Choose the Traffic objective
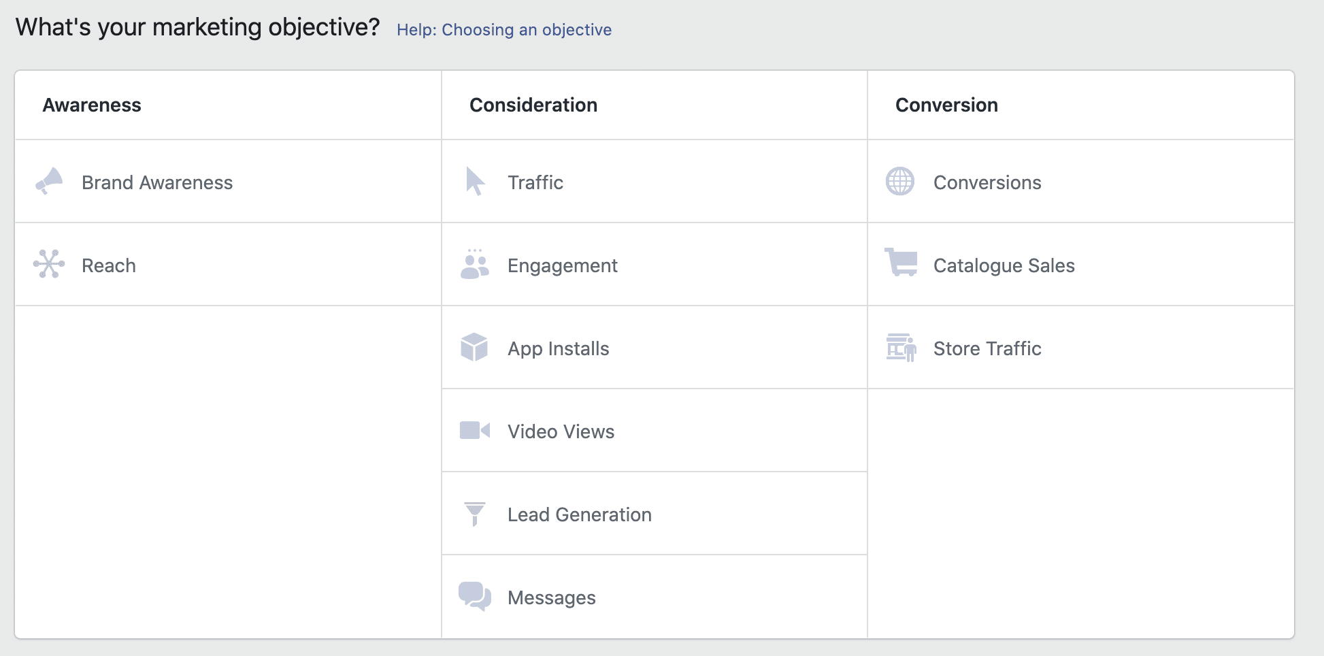Viewport: 1324px width, 656px height. coord(535,182)
